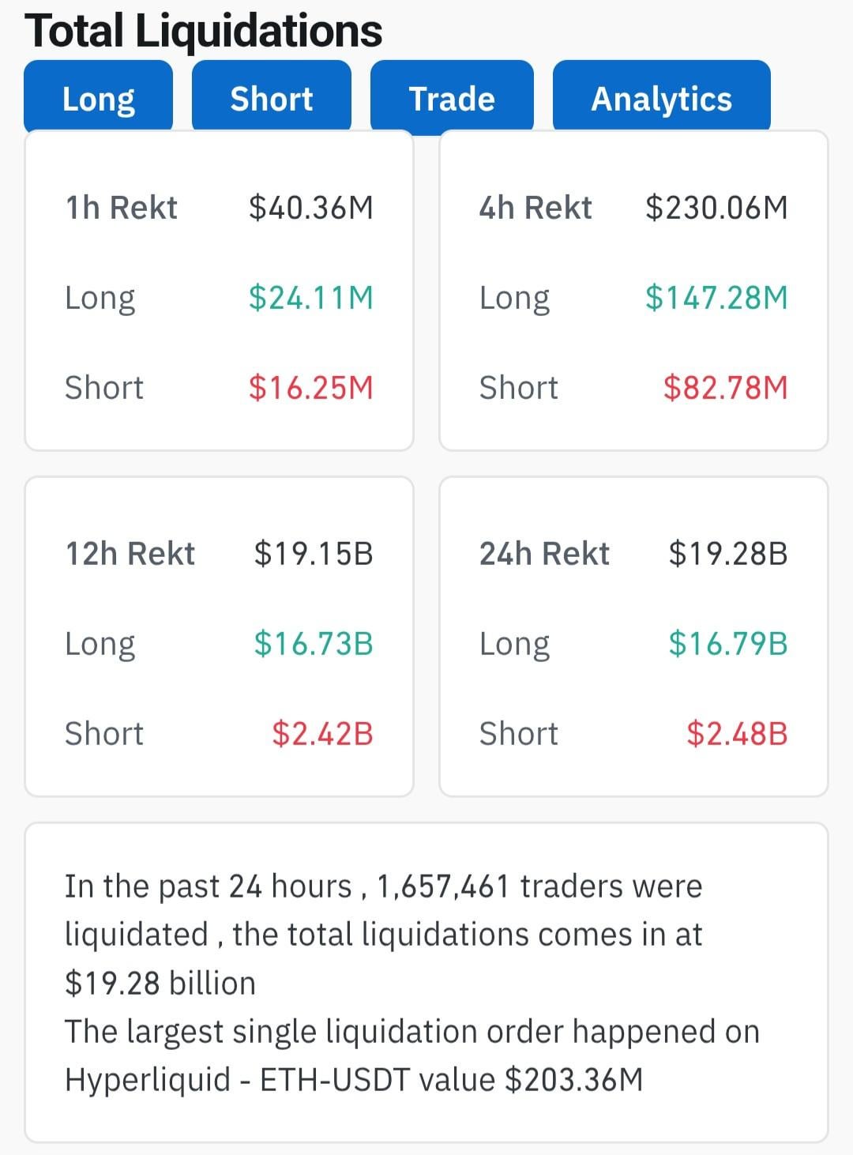Click the 12h Long value $16.73B
The width and height of the screenshot is (853, 1155).
tap(314, 644)
